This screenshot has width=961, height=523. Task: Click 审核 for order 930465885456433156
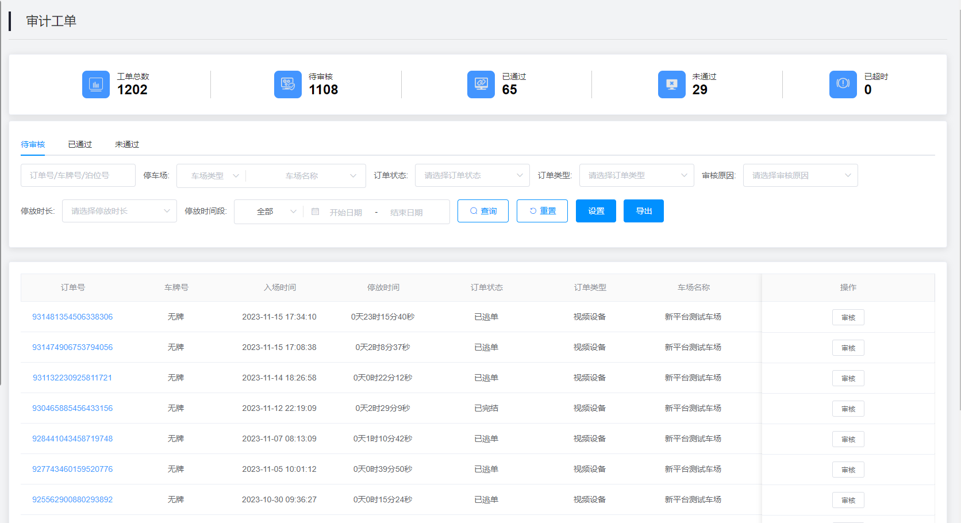(848, 409)
